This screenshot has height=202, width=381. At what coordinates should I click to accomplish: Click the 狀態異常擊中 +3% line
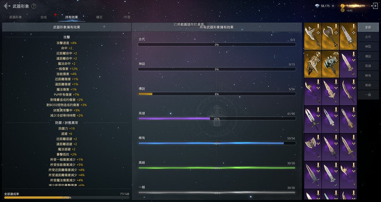coord(67,110)
